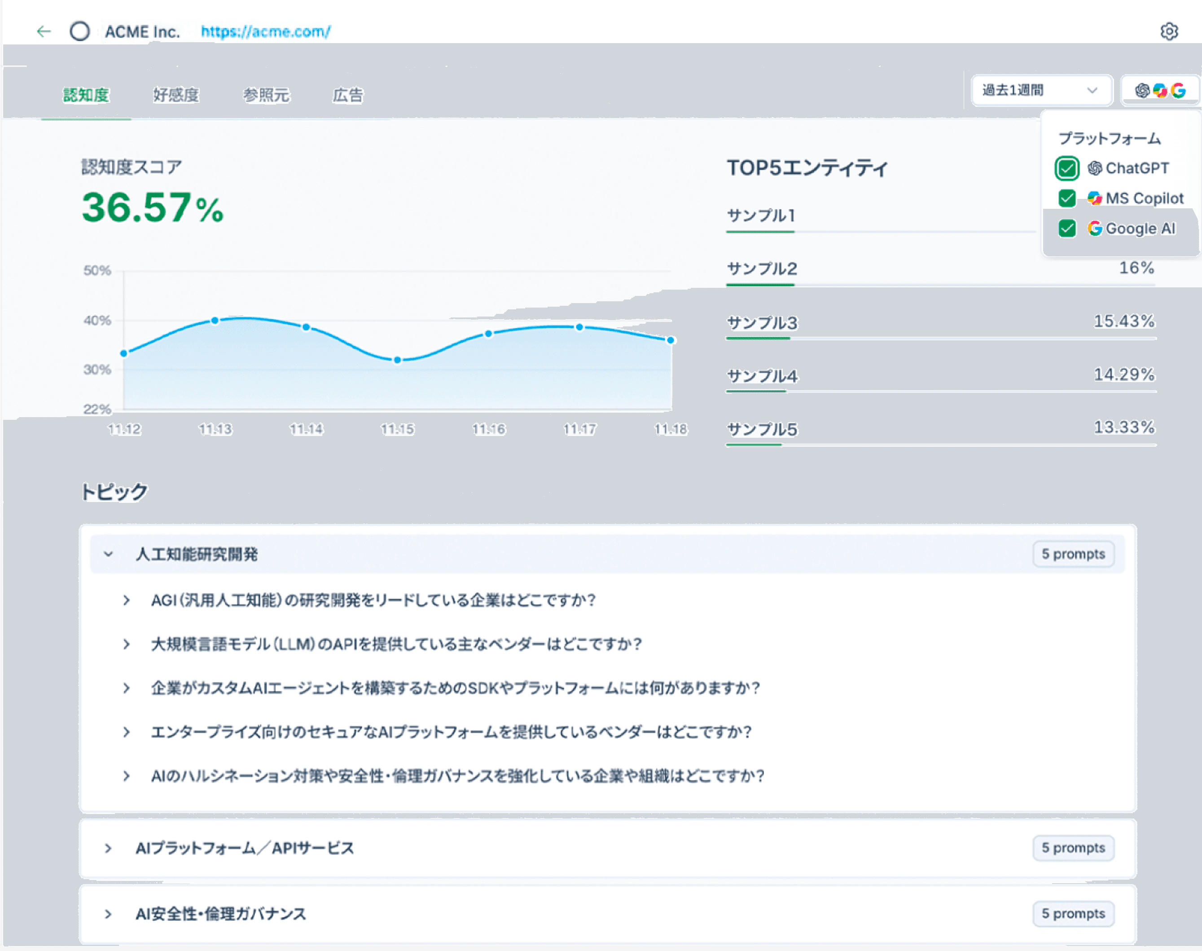This screenshot has height=951, width=1202.
Task: Click 5 prompts badge on AIプラットフォーム row
Action: coord(1074,848)
